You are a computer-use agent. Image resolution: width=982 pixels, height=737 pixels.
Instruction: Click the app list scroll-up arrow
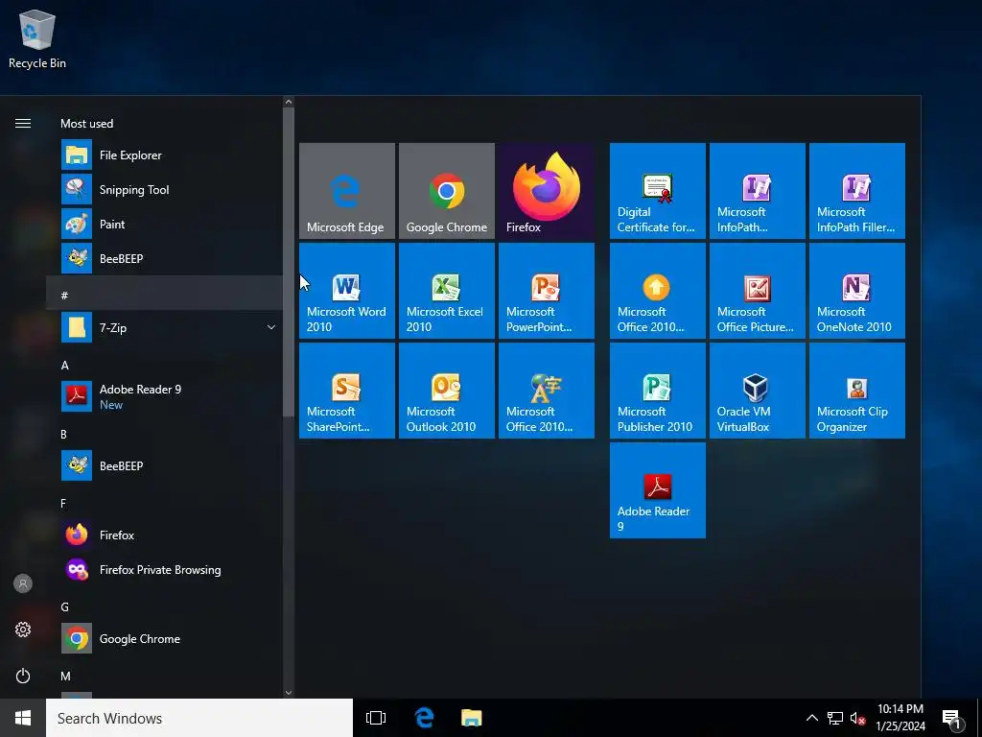pos(288,102)
